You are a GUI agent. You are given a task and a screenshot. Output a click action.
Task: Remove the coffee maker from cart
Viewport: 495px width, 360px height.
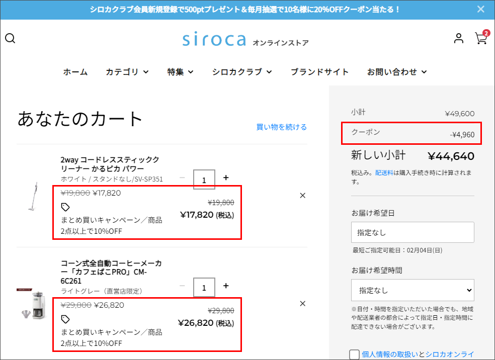[302, 304]
